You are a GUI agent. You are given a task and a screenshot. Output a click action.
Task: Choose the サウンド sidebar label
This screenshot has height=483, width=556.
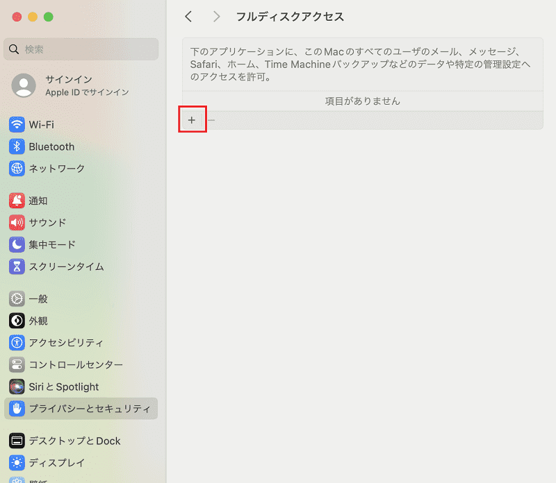(x=47, y=223)
